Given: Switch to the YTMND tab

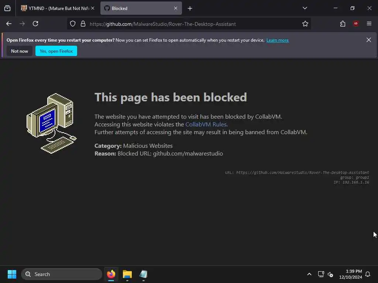Looking at the screenshot, I should [57, 8].
